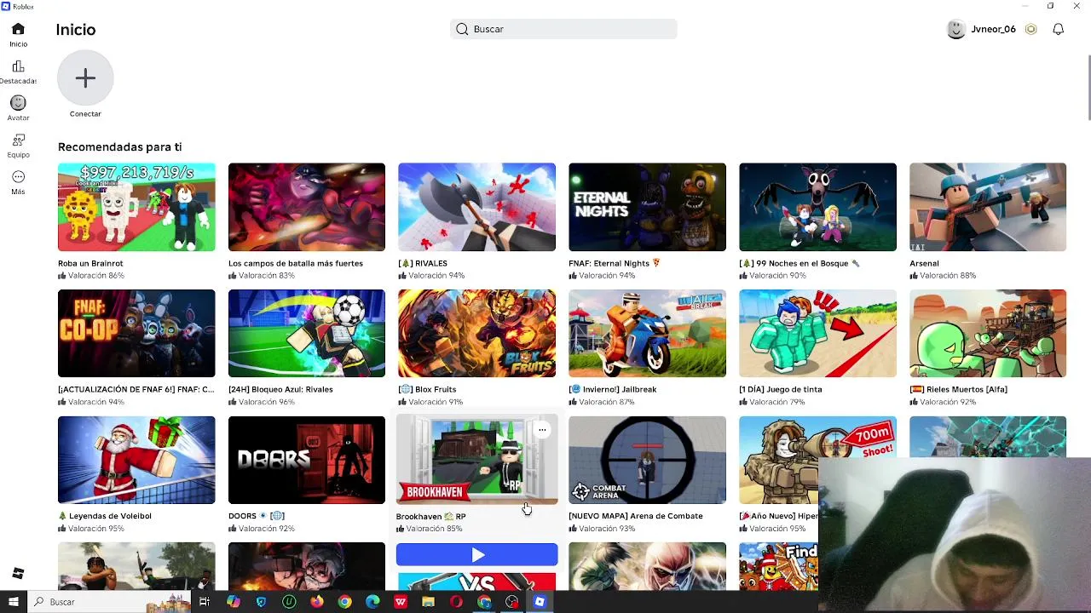This screenshot has height=613, width=1091.
Task: Open Los campos de batalla más fuertes thumbnail
Action: [307, 207]
